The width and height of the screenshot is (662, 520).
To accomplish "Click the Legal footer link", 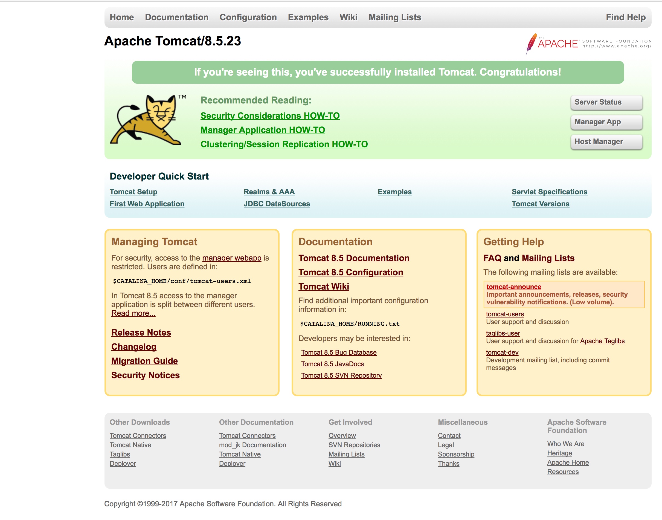I will 446,445.
